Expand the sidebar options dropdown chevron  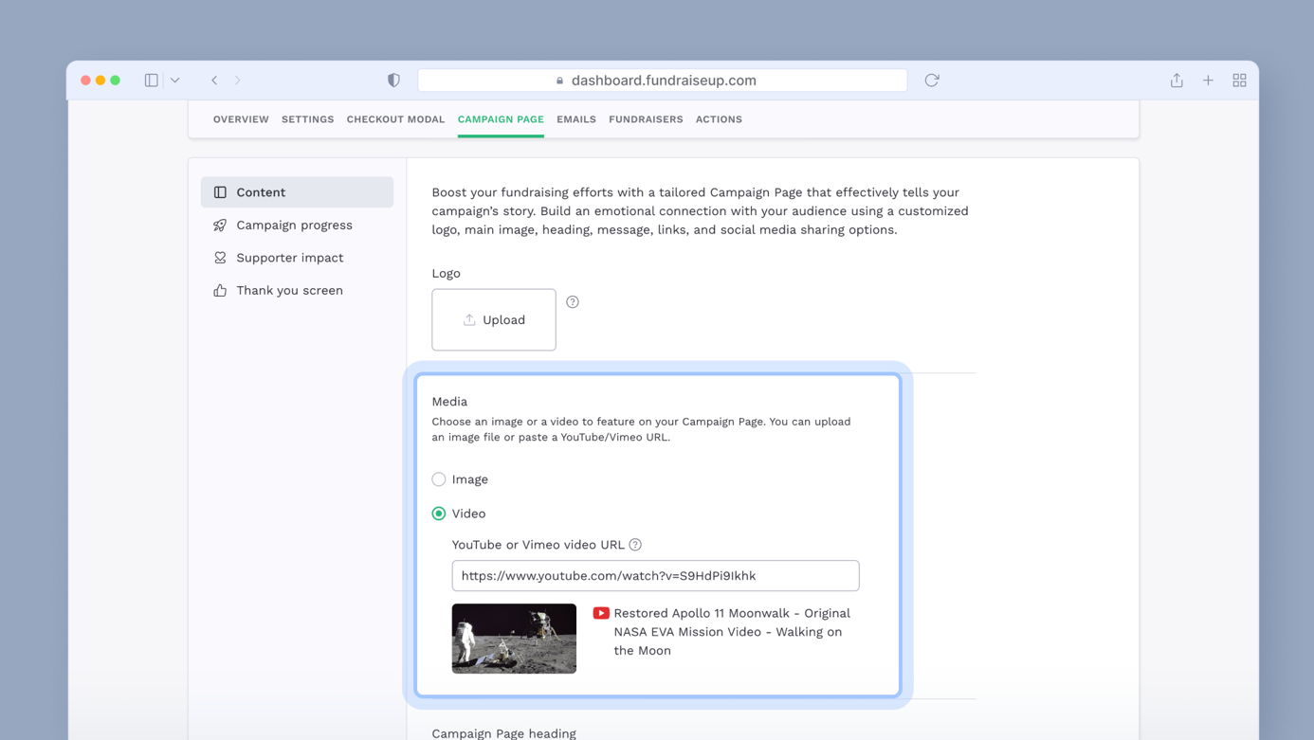point(175,81)
